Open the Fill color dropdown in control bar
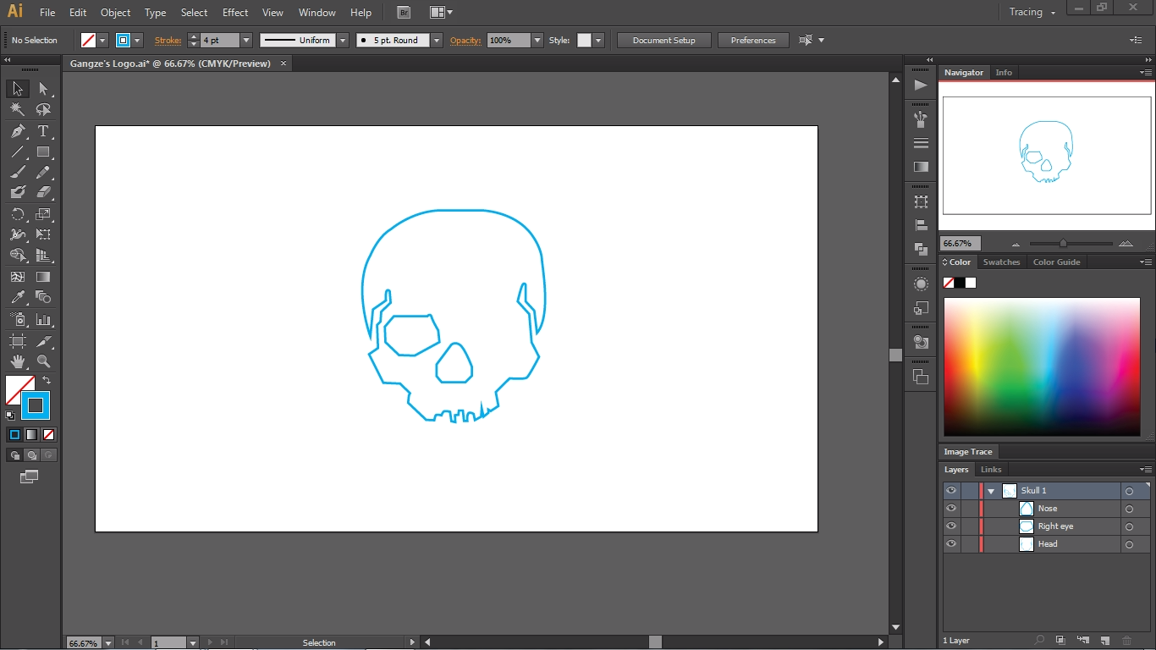The height and width of the screenshot is (650, 1156). click(x=103, y=41)
